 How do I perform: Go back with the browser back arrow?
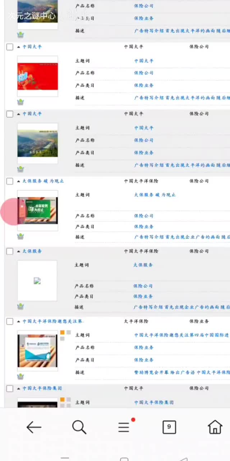coord(34,427)
